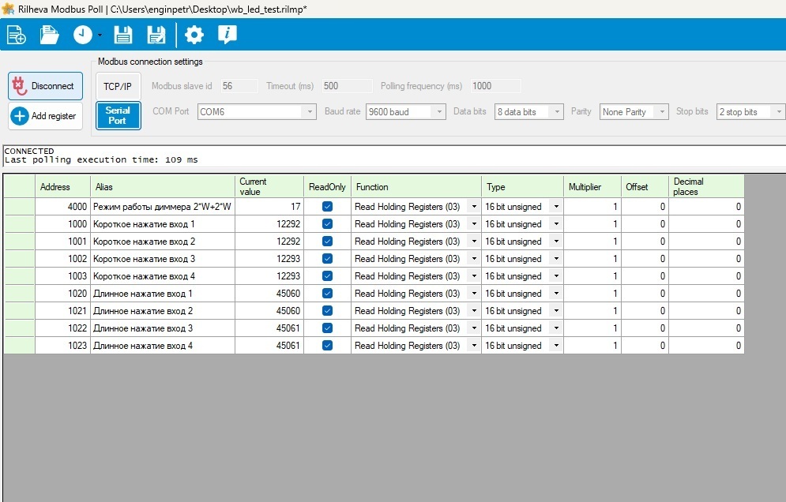Click the info speech bubble icon
The width and height of the screenshot is (786, 502).
click(228, 35)
